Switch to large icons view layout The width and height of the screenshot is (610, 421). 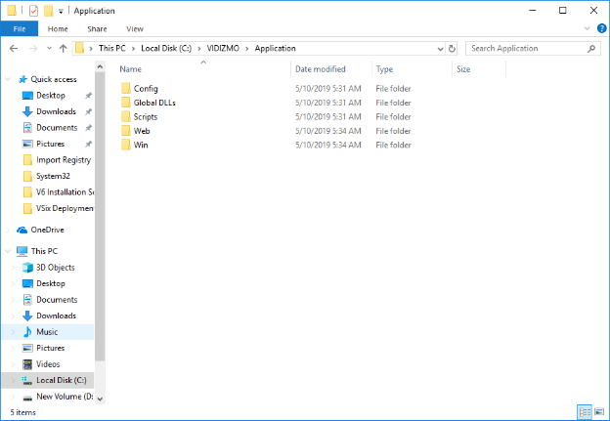[x=598, y=412]
